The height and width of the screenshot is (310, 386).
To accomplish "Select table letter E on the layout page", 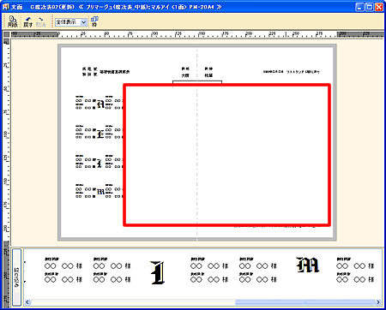I will (100, 134).
